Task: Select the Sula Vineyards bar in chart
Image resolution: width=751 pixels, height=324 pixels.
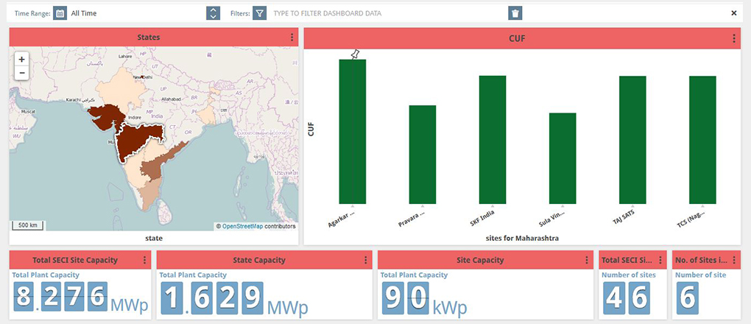Action: point(563,158)
